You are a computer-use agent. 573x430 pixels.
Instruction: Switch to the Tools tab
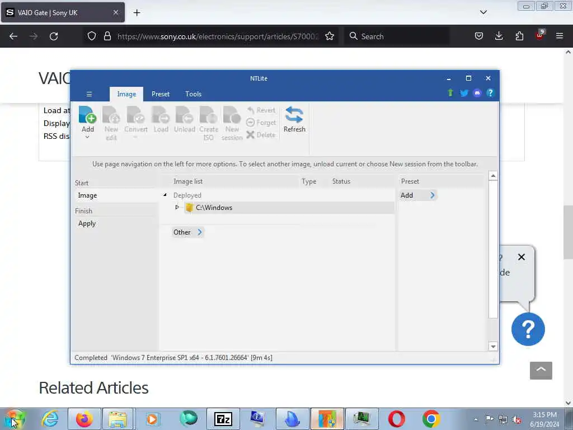(193, 94)
